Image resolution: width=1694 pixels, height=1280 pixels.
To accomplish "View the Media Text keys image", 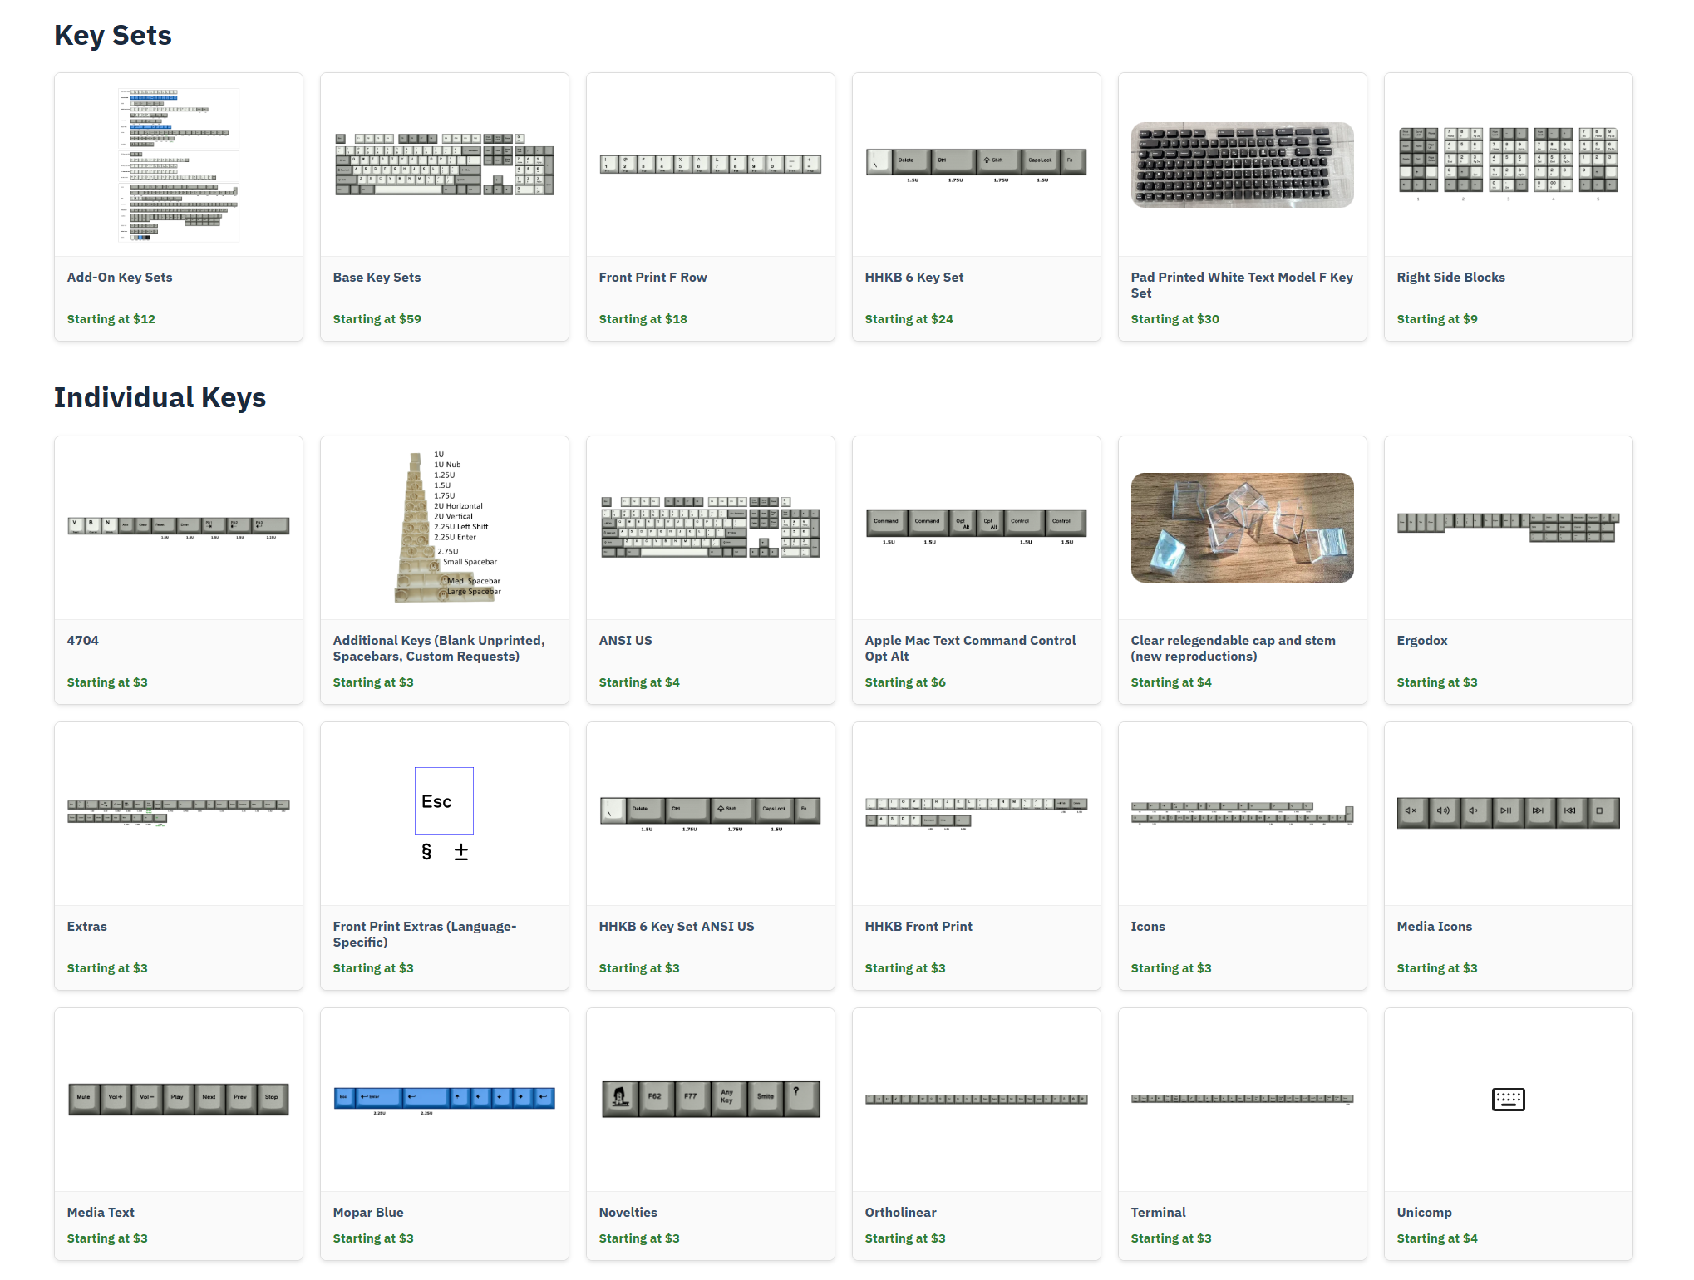I will click(179, 1099).
